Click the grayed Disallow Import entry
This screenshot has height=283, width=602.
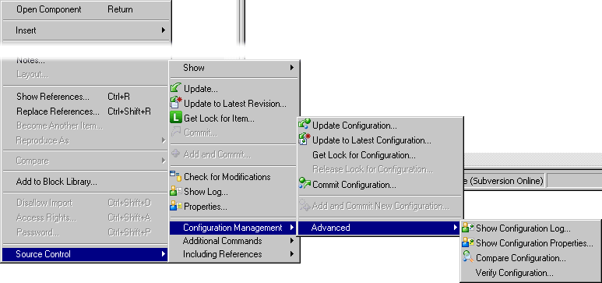86,203
